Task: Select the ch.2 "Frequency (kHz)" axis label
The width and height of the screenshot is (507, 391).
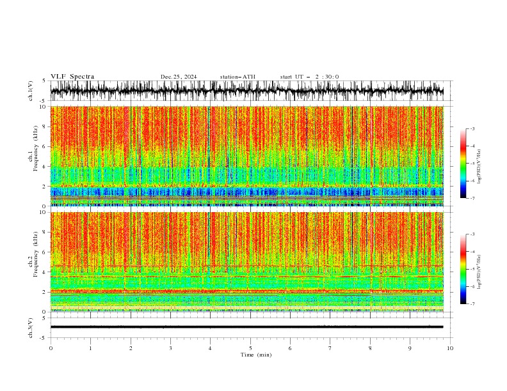Action: [x=36, y=254]
